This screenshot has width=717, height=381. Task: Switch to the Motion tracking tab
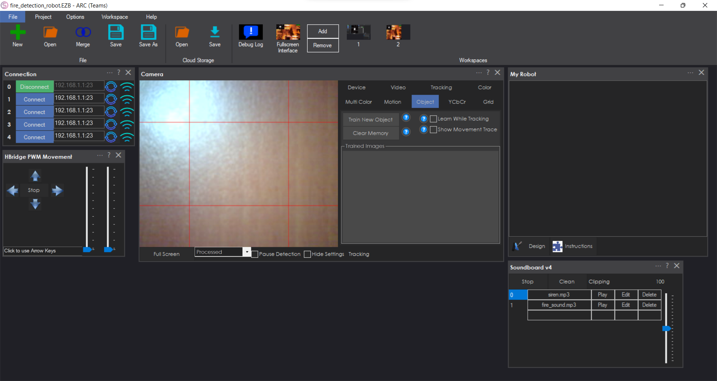click(392, 102)
